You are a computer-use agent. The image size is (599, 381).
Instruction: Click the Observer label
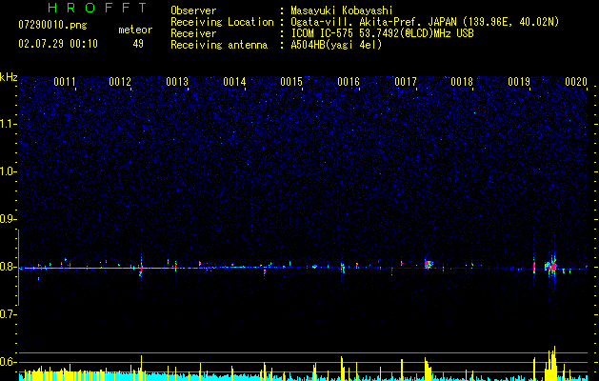coord(193,10)
